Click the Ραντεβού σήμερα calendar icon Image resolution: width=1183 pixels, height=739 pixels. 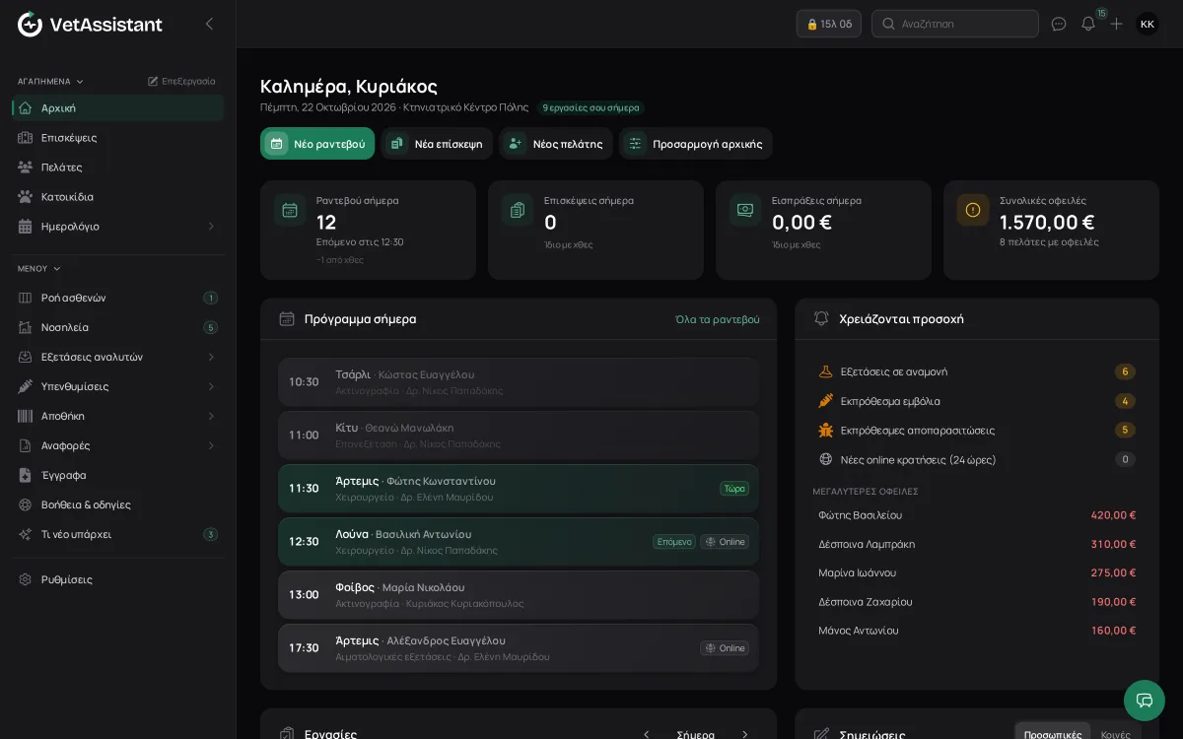coord(290,210)
